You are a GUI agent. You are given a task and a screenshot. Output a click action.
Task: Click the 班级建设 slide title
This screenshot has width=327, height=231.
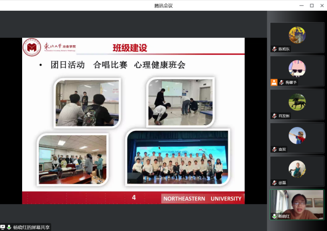coord(130,47)
